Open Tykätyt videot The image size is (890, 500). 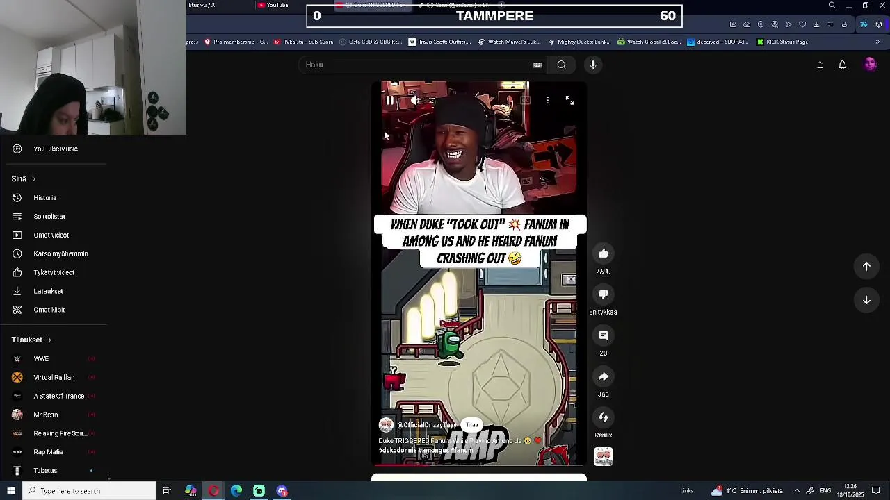(54, 273)
